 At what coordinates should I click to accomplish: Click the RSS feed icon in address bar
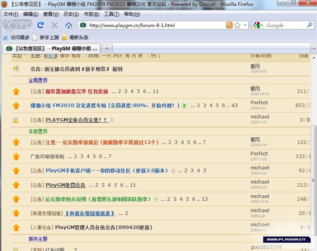(x=229, y=25)
